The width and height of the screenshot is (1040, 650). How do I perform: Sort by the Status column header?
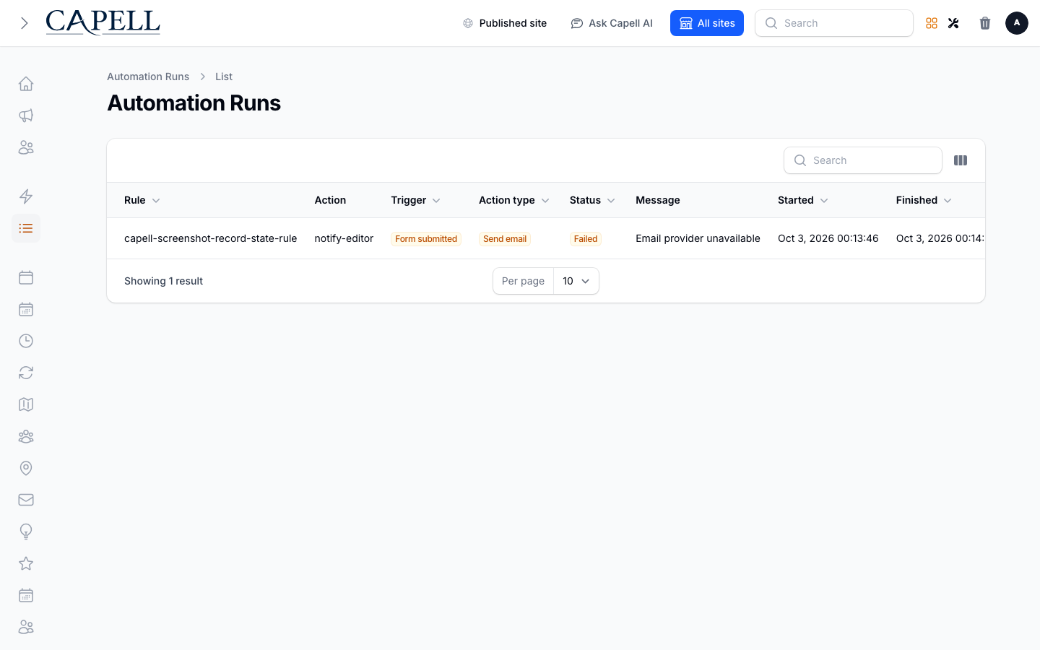[x=592, y=200]
